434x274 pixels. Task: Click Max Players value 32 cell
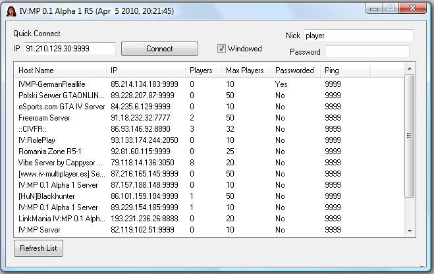click(x=230, y=129)
